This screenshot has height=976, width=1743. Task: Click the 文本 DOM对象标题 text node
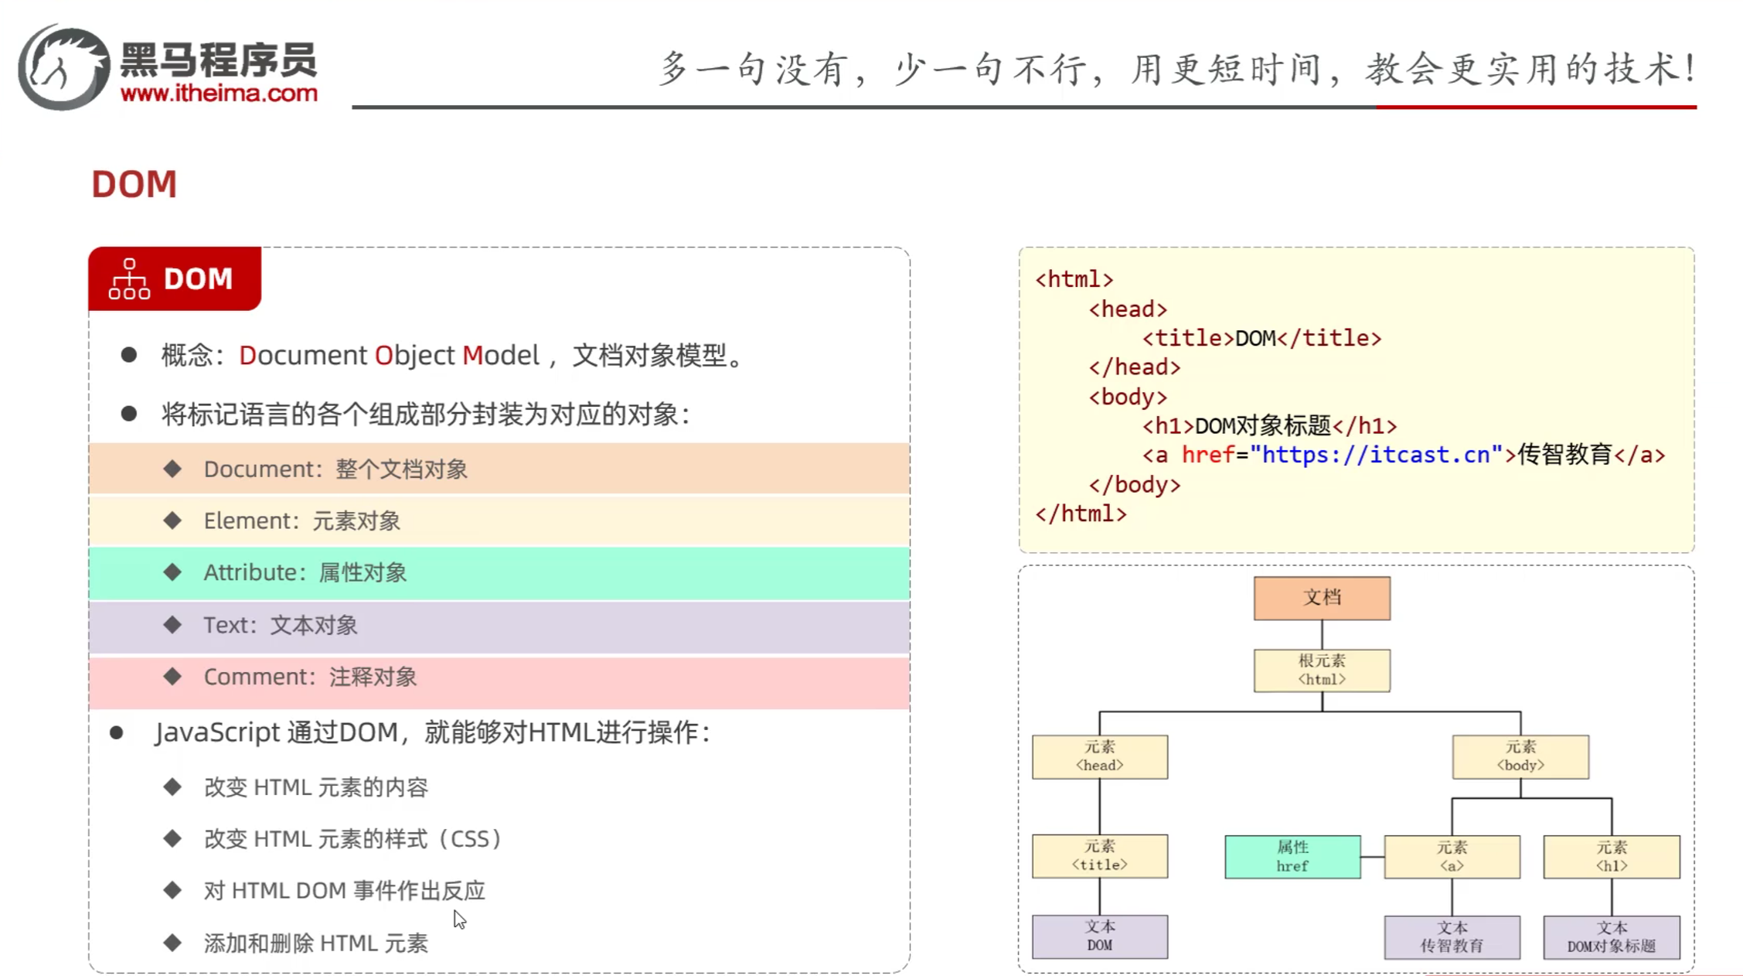coord(1611,937)
